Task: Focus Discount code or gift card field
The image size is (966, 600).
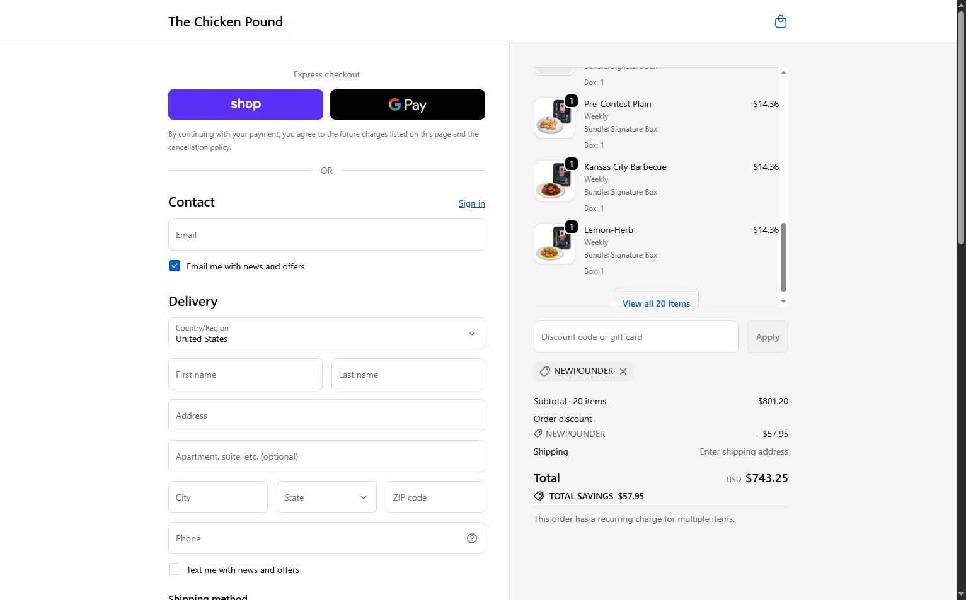Action: [x=636, y=337]
